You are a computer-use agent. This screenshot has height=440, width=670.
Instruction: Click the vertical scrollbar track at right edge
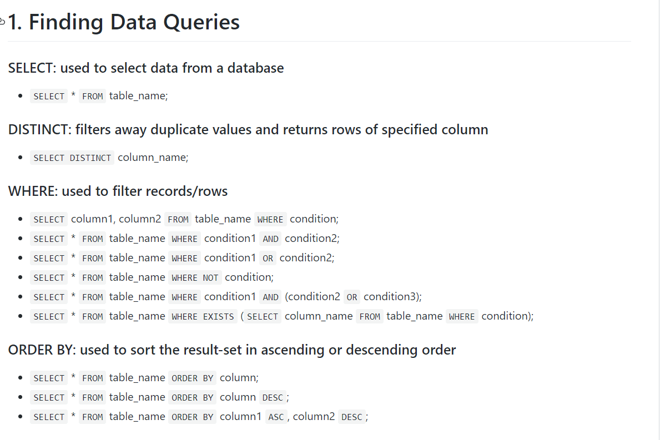pyautogui.click(x=664, y=220)
